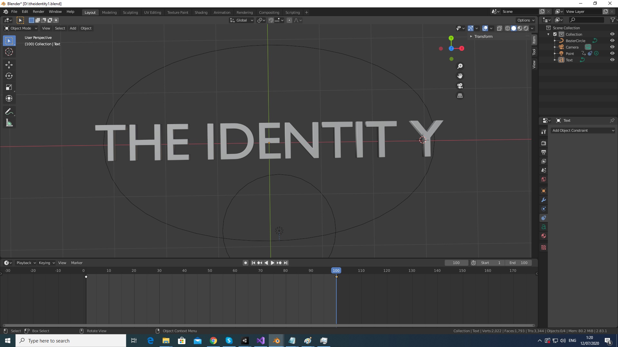
Task: Open Modifiers wrench properties tab
Action: (x=544, y=200)
